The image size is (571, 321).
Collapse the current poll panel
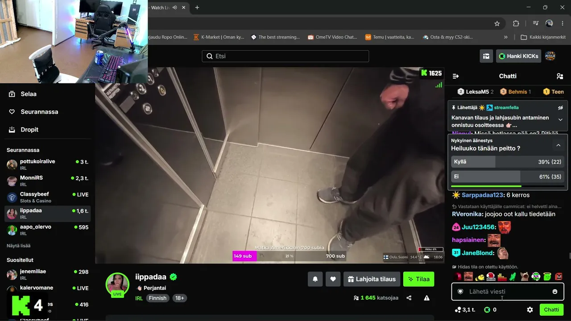pyautogui.click(x=558, y=145)
